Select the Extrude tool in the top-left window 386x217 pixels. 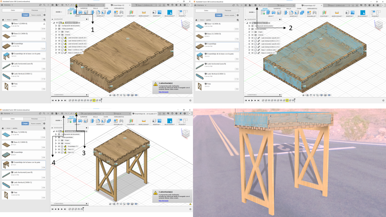(75, 12)
